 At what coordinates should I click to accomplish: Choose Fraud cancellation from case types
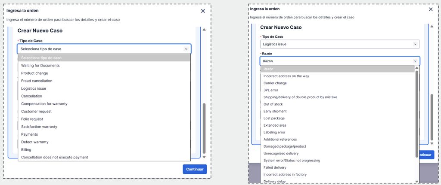37,81
